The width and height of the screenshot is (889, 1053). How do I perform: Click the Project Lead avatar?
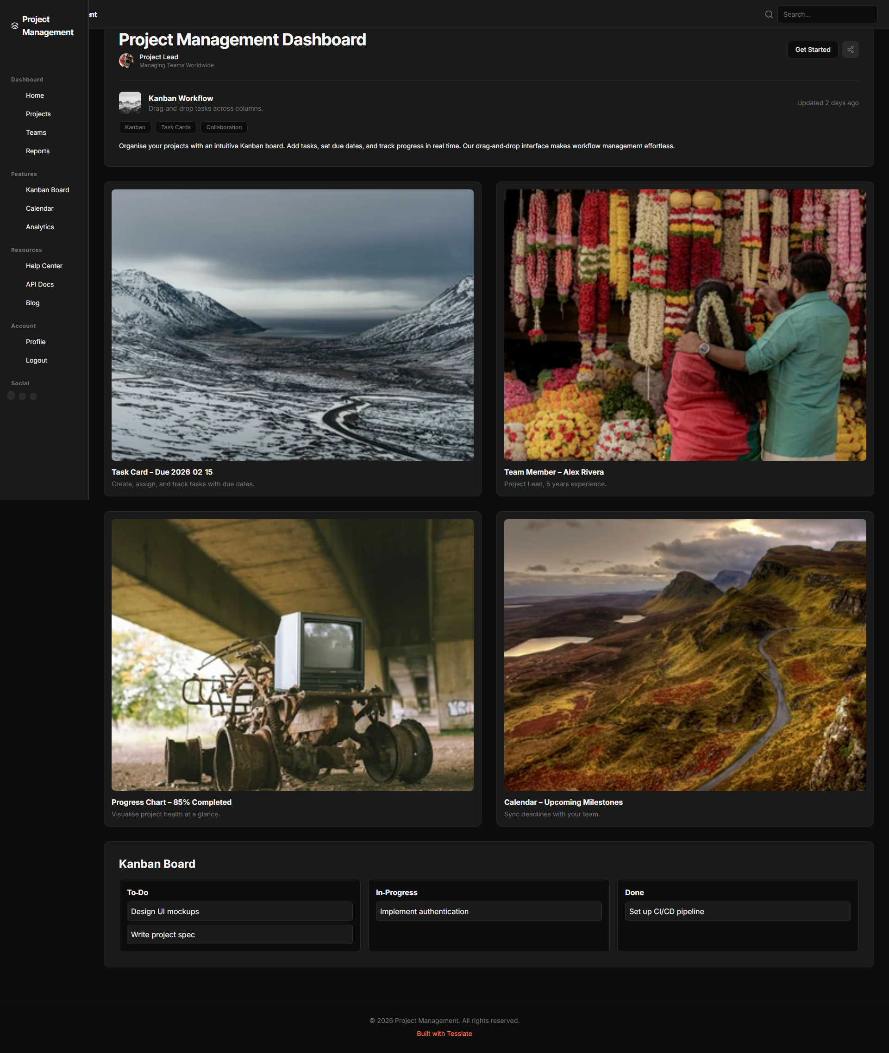tap(126, 61)
